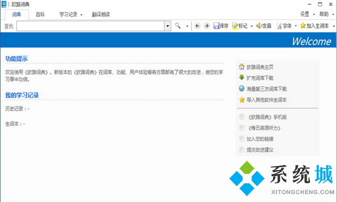Go back with the left arrow icon
337x202 pixels.
point(197,26)
